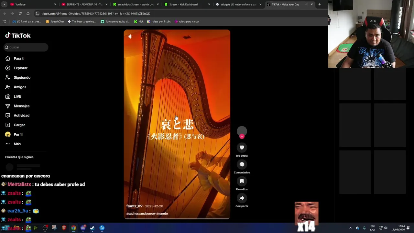The image size is (414, 233).
Task: Open the Actividad notifications
Action: 21,116
